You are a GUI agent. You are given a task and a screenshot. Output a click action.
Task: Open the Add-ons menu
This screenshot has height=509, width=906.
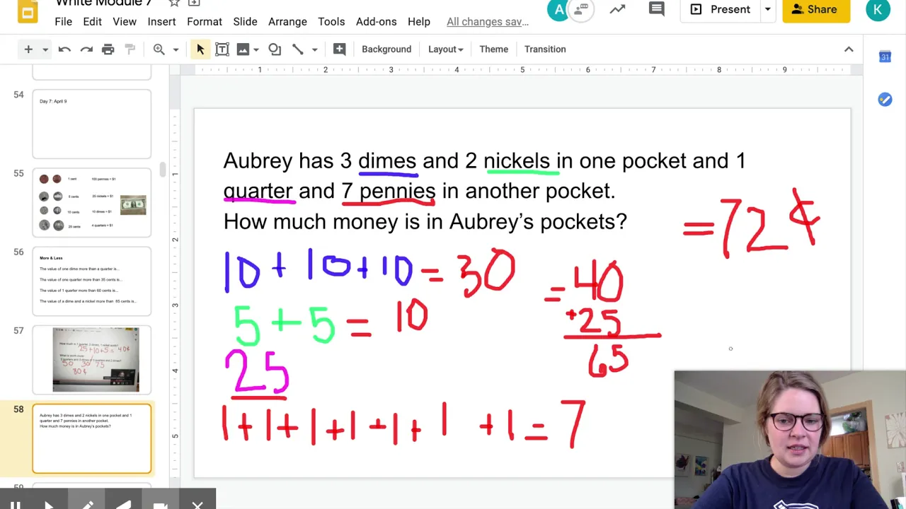376,22
